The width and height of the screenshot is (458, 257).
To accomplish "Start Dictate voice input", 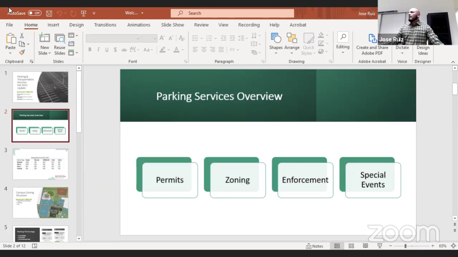I will pyautogui.click(x=402, y=48).
